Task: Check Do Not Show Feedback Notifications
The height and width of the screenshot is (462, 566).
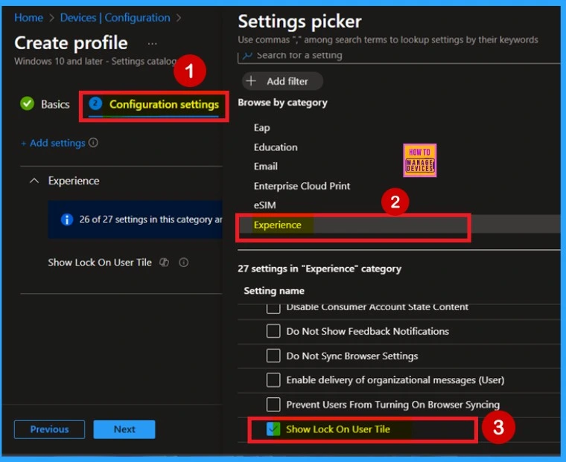Action: 273,331
